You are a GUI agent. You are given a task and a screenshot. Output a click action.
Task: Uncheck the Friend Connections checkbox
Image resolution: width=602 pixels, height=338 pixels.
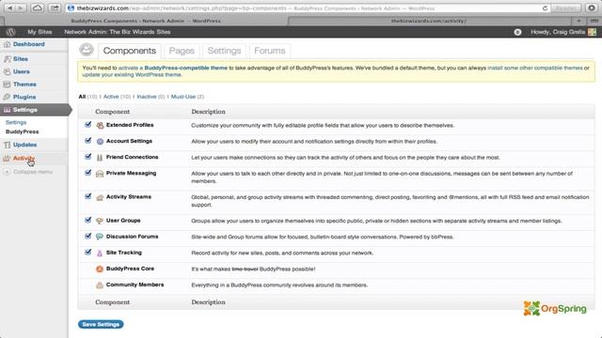click(87, 157)
